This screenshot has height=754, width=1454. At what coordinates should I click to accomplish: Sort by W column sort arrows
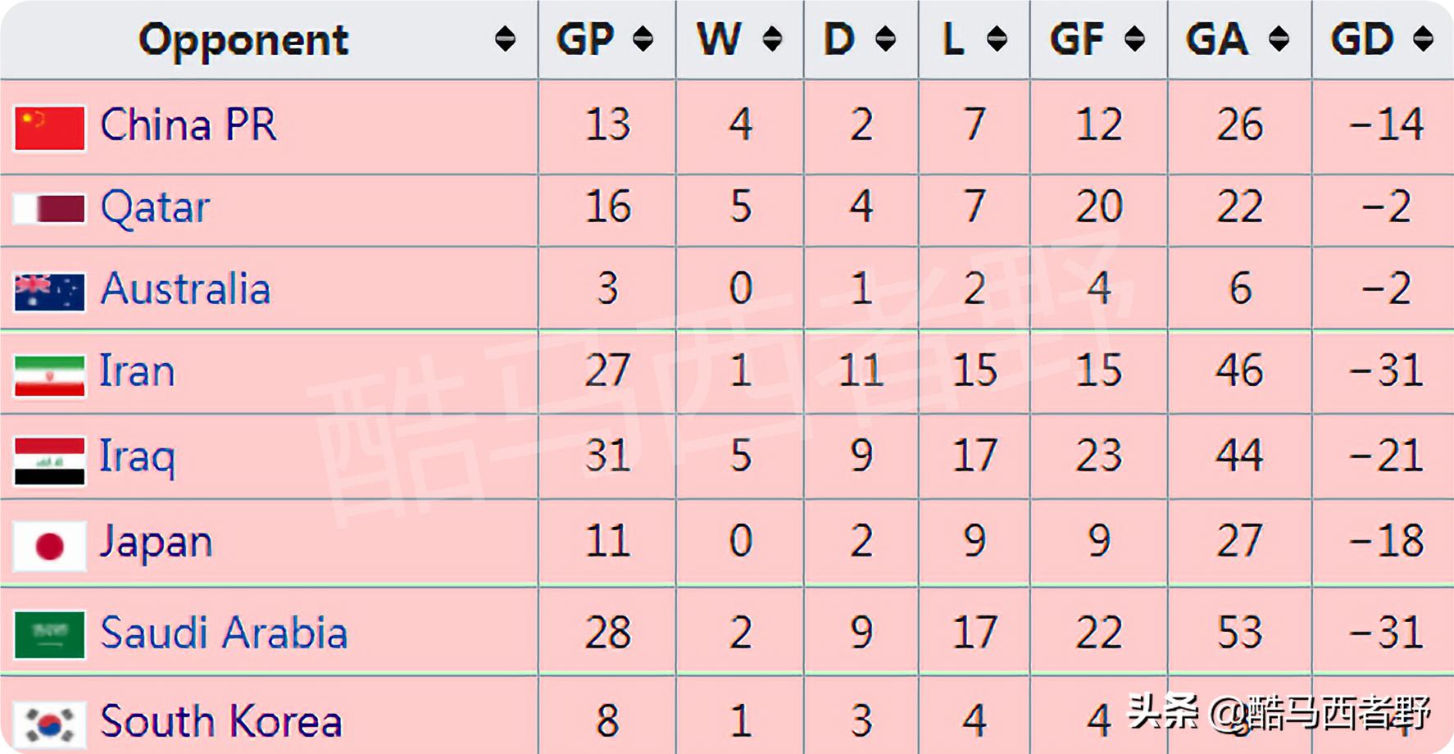[x=771, y=39]
